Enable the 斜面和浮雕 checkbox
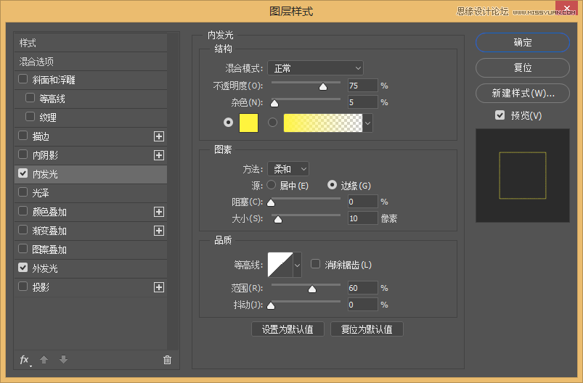The height and width of the screenshot is (383, 583). tap(23, 79)
